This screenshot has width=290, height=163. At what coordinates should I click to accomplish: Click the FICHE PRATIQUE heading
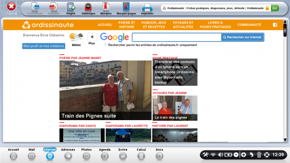(165, 58)
